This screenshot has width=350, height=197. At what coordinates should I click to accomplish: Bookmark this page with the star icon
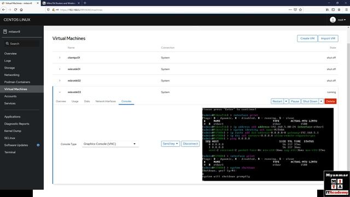coord(300,10)
